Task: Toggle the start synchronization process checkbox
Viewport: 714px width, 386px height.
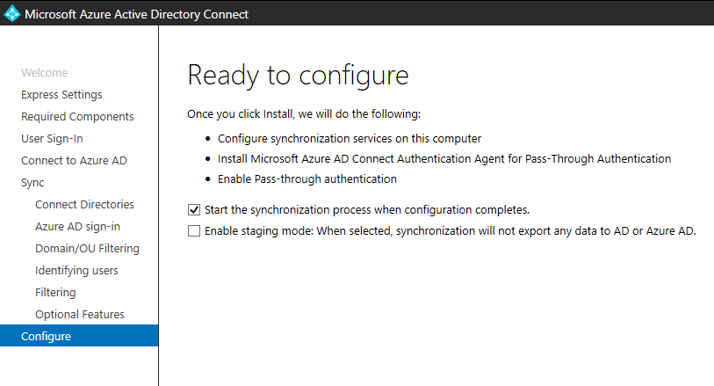Action: click(194, 210)
